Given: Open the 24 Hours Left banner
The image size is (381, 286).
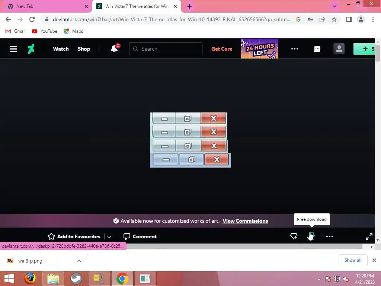Looking at the screenshot, I should click(x=259, y=49).
